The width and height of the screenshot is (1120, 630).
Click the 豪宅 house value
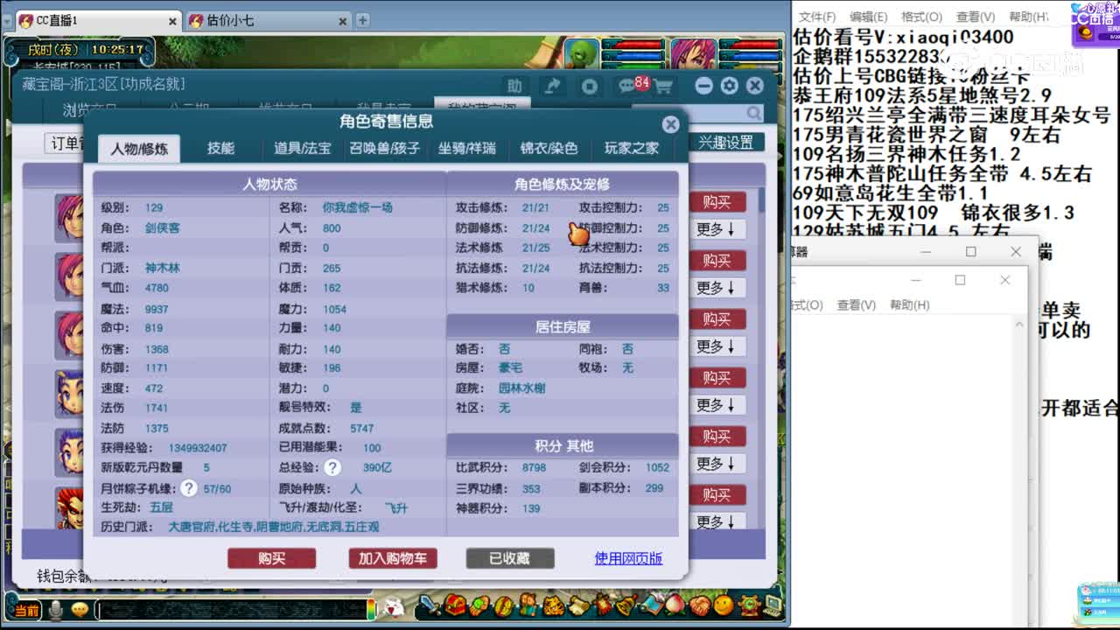[510, 367]
